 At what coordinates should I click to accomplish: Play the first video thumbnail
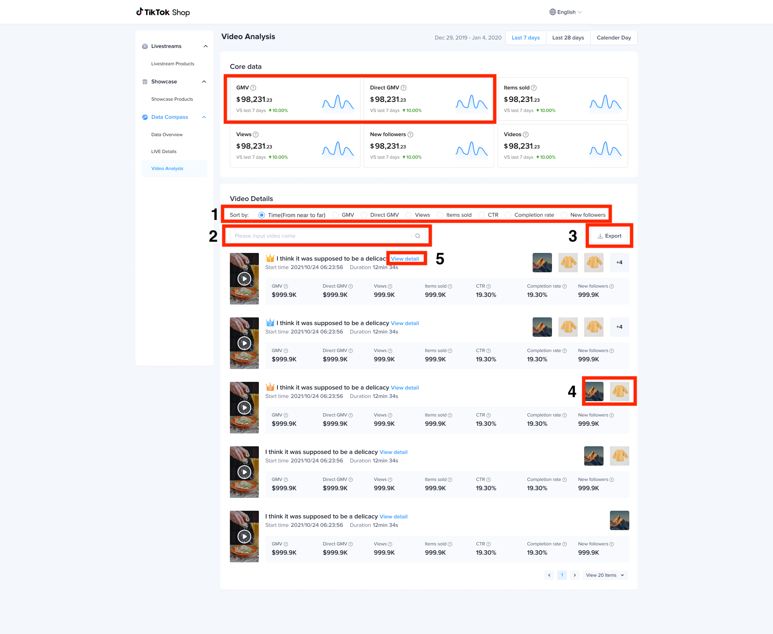244,279
